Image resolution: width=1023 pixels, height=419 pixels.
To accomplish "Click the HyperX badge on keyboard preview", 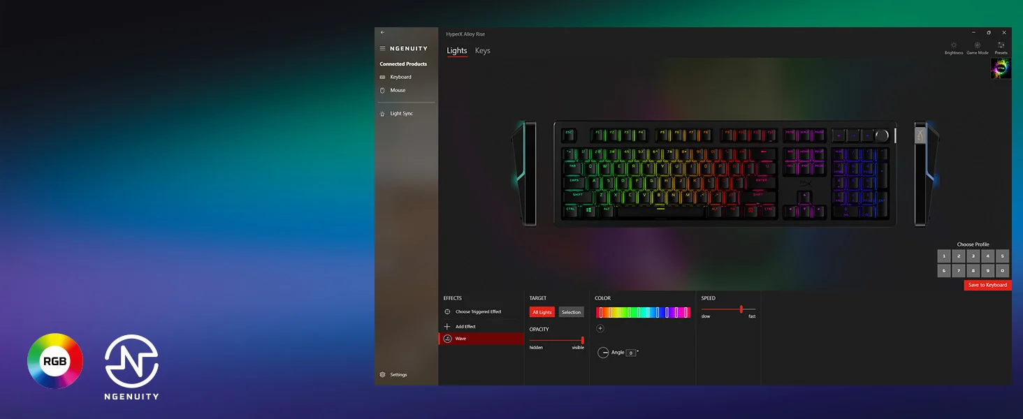I will click(x=804, y=184).
